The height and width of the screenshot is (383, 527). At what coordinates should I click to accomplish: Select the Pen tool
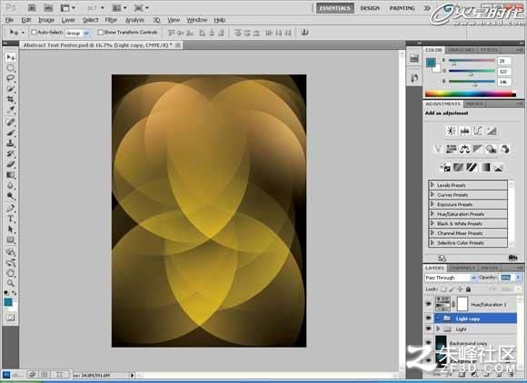(10, 208)
